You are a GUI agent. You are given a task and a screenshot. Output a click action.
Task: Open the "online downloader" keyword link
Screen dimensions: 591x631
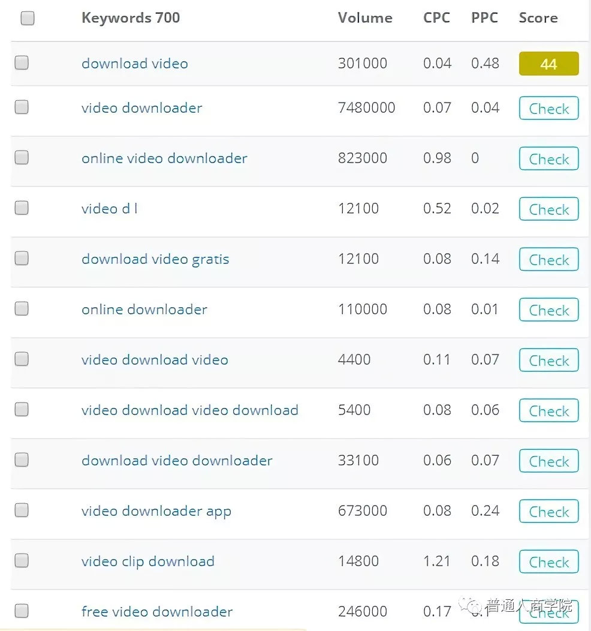(x=144, y=310)
